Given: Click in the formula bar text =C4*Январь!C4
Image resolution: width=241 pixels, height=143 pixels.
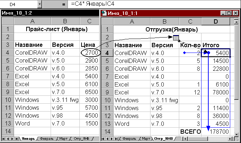Looking at the screenshot, I should [93, 4].
